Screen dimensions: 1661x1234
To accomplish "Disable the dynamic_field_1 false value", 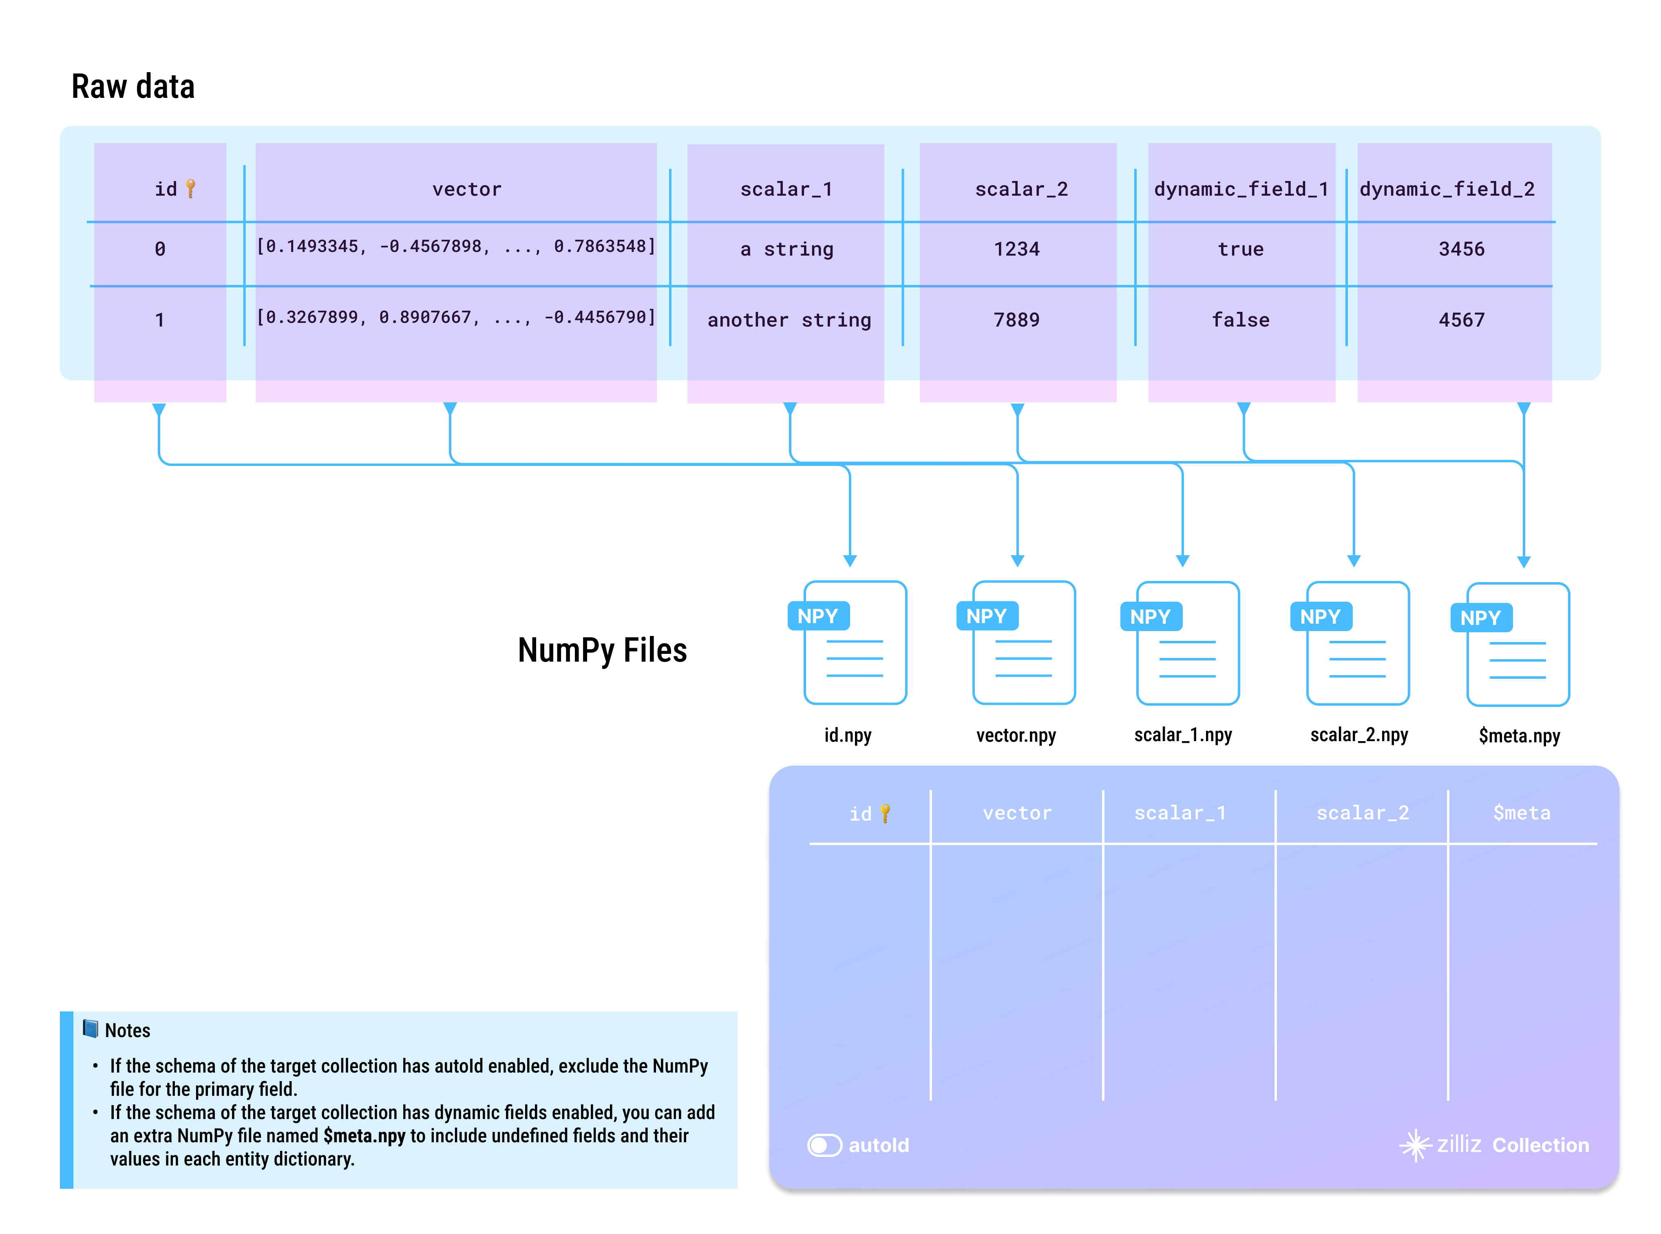I will [x=1241, y=320].
